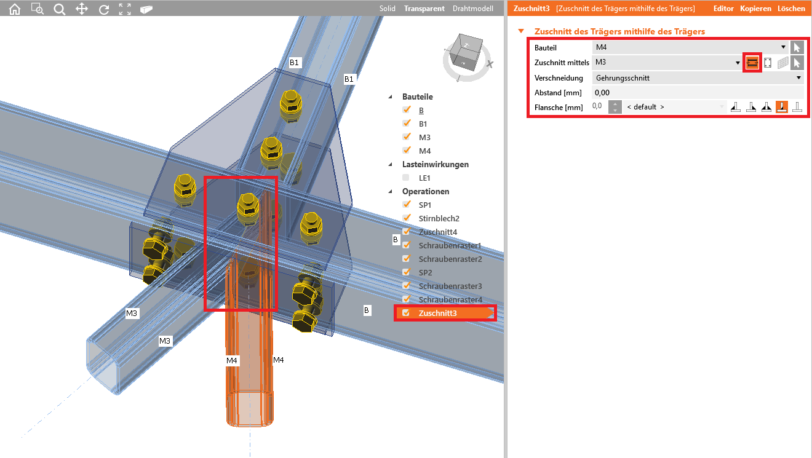Select the pan (move arrows) tool

81,9
